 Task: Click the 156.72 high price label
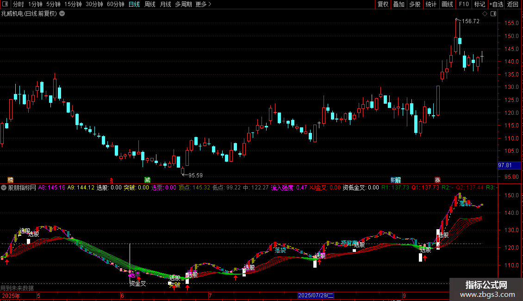pos(470,21)
